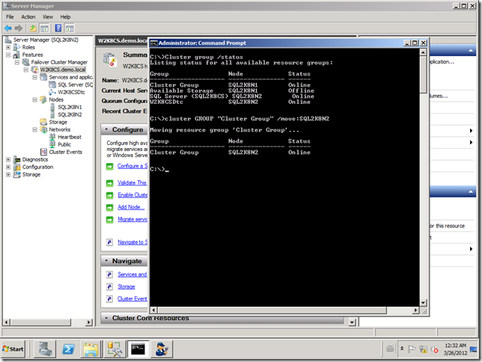This screenshot has width=482, height=362.
Task: Click the taskbar icon right of Command Prompt
Action: [x=161, y=349]
